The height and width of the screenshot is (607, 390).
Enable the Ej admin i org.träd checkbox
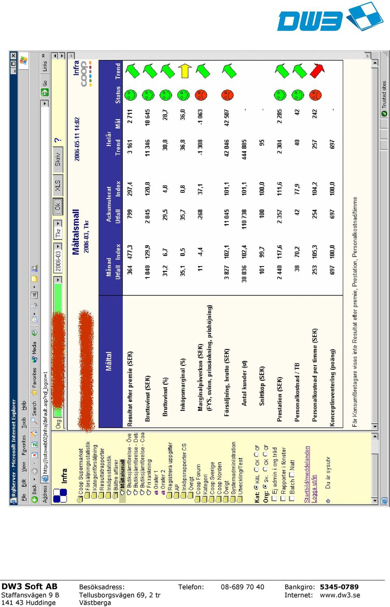pos(275,498)
